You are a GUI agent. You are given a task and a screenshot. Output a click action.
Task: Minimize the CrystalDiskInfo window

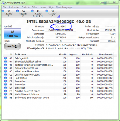point(103,2)
